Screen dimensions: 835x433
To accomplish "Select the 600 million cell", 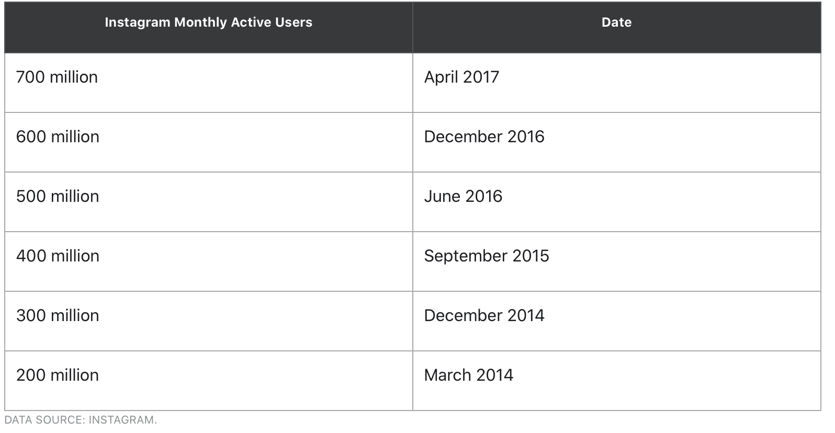I will point(209,142).
